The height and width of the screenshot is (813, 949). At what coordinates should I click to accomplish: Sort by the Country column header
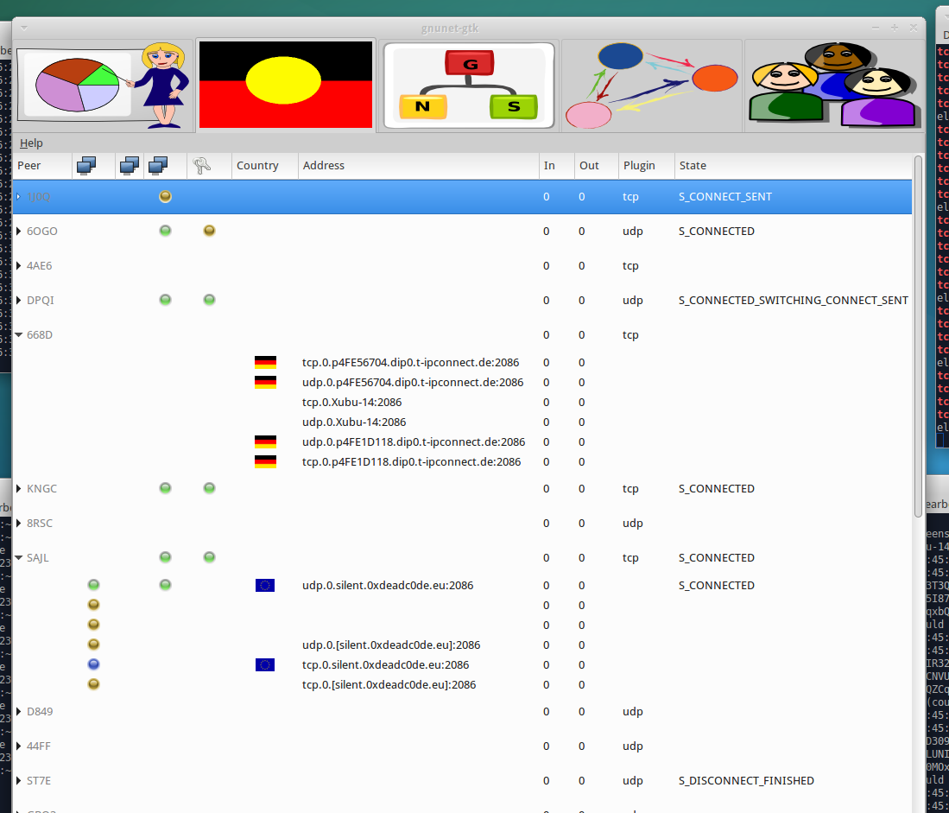[x=257, y=166]
